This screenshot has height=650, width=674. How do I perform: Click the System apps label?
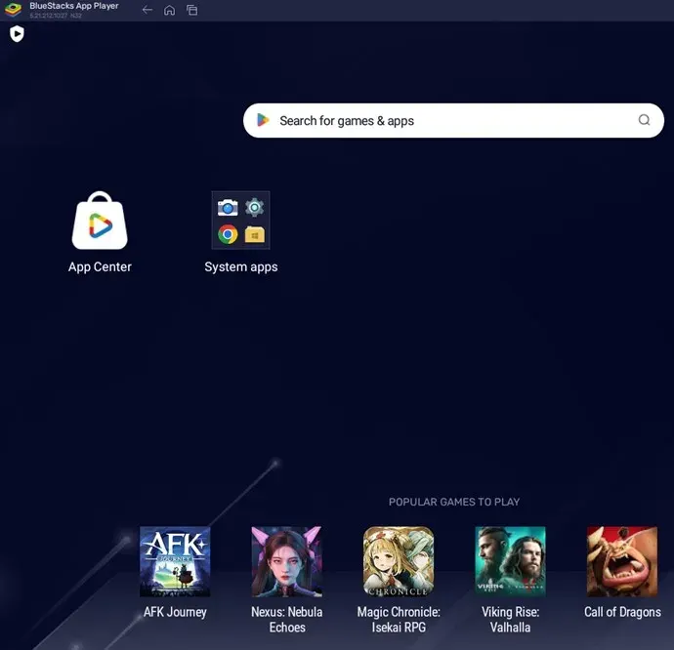point(241,266)
